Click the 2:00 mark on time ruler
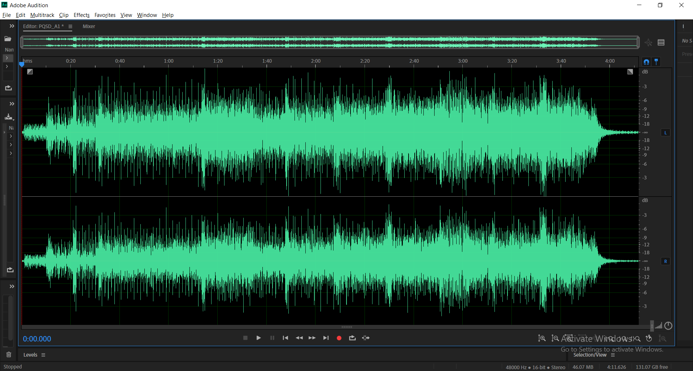Viewport: 693px width, 371px height. click(x=316, y=61)
